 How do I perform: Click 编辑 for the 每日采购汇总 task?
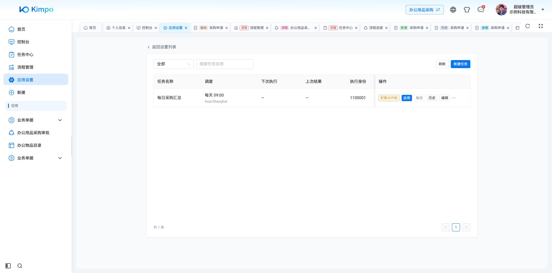[x=445, y=98]
